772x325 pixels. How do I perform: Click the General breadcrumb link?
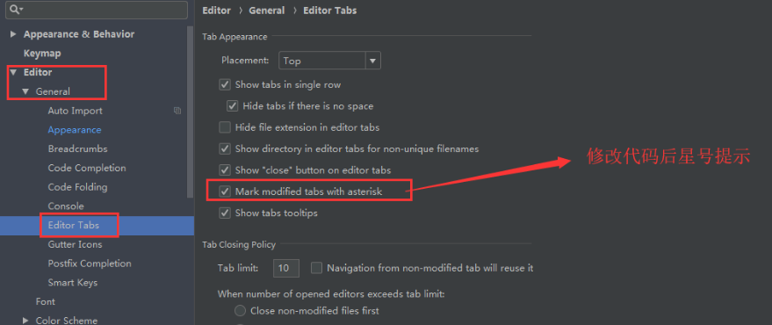click(267, 11)
